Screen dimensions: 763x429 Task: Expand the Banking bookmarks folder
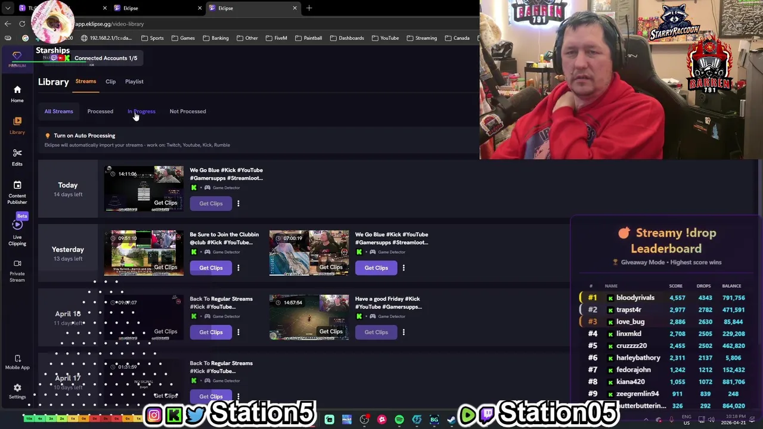point(216,38)
